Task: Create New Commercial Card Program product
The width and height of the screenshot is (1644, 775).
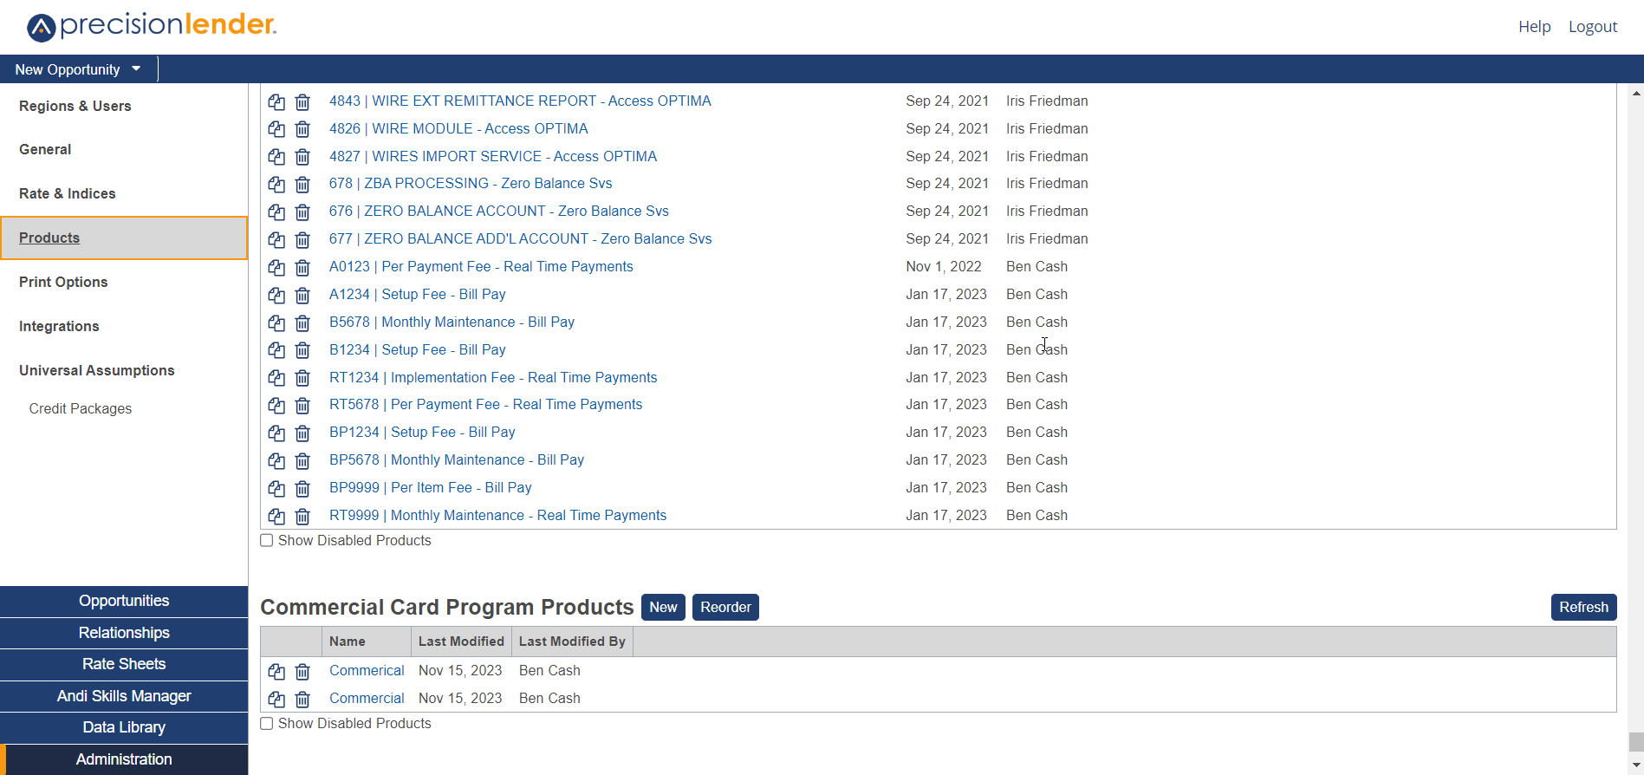Action: [x=663, y=607]
